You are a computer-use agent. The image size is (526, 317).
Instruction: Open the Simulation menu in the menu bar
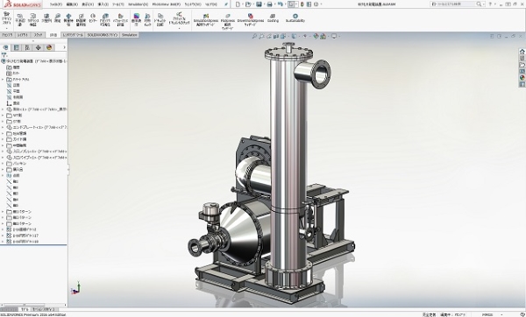139,4
